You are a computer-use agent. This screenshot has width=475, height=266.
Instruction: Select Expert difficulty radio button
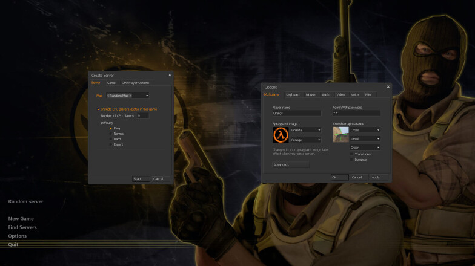pos(110,144)
